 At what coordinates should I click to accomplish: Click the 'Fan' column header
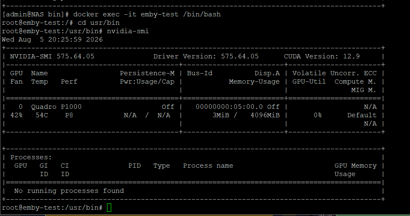point(16,82)
